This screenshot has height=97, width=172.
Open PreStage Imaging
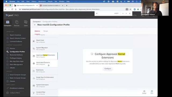[16, 58]
